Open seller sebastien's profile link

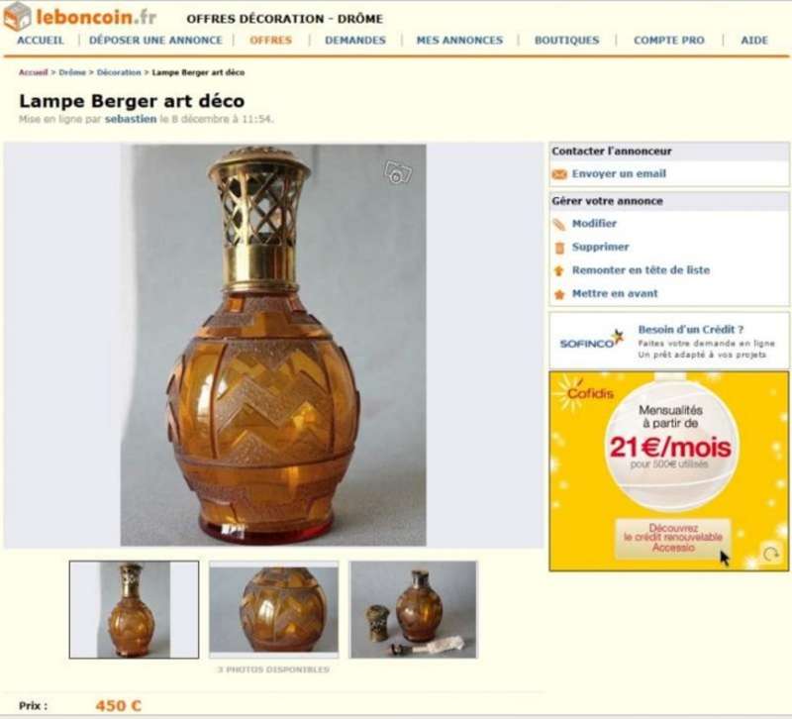[x=131, y=119]
